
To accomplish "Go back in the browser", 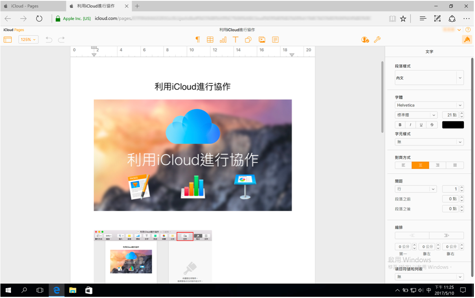I will click(8, 18).
